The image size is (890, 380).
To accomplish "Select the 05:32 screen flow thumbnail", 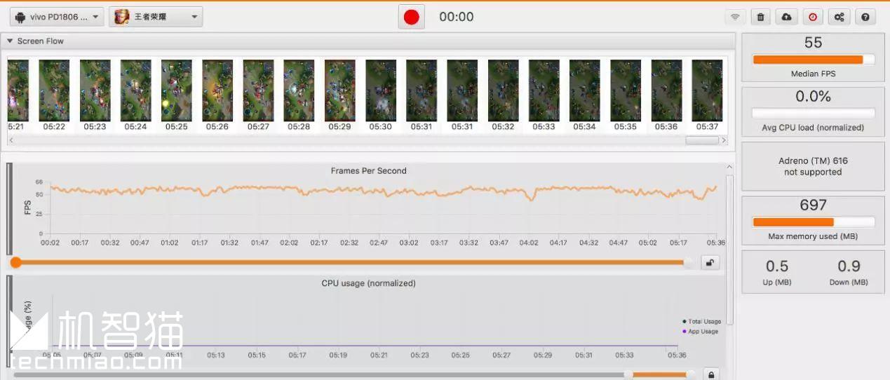I will coord(503,90).
